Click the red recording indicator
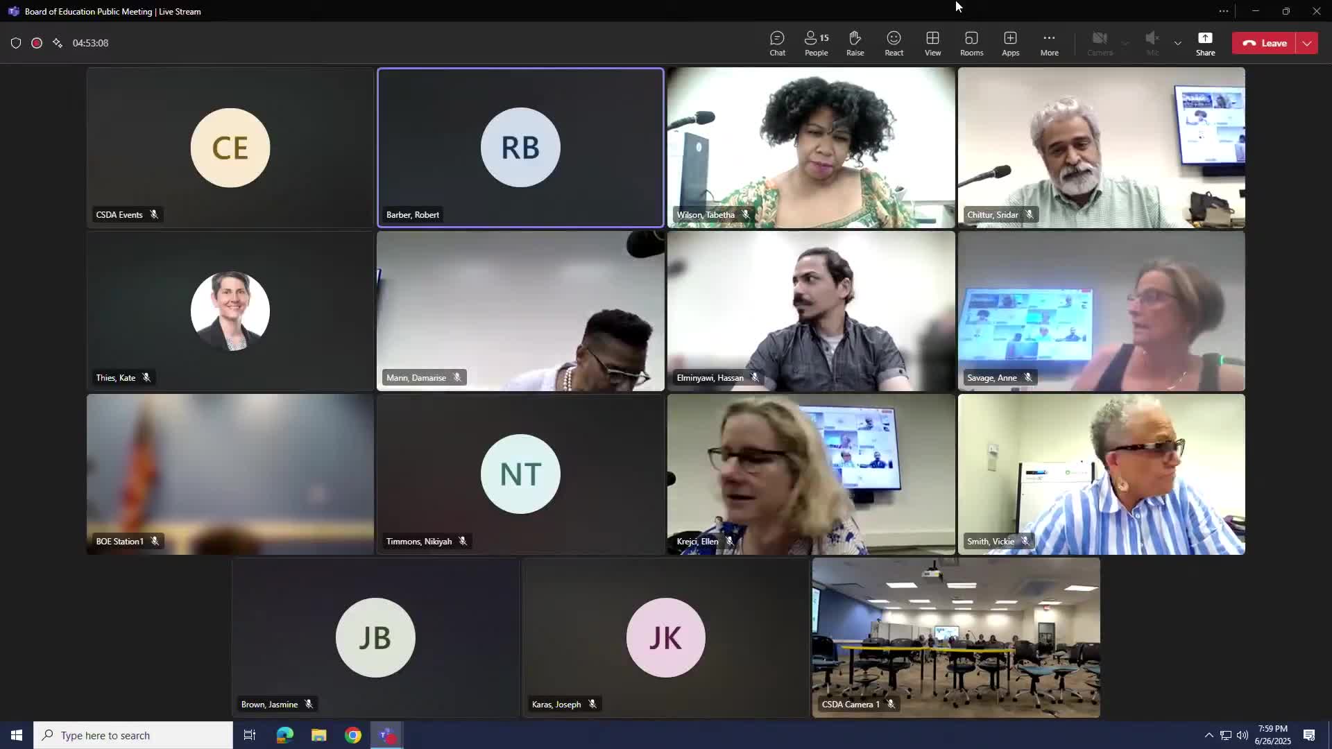The image size is (1332, 749). 37,43
